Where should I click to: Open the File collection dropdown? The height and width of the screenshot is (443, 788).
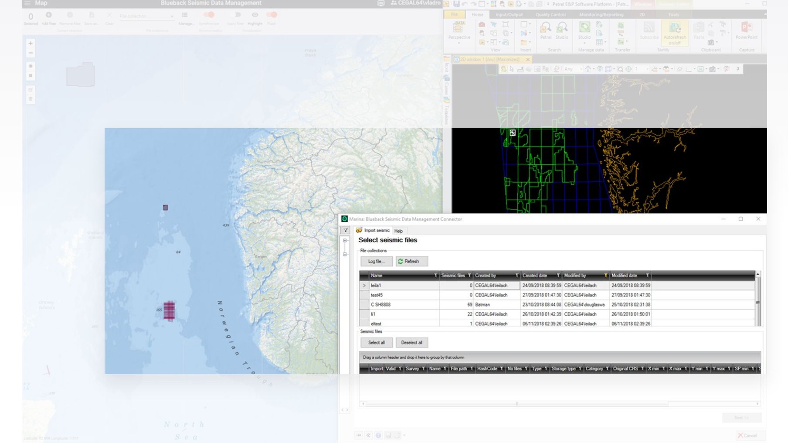pos(146,16)
